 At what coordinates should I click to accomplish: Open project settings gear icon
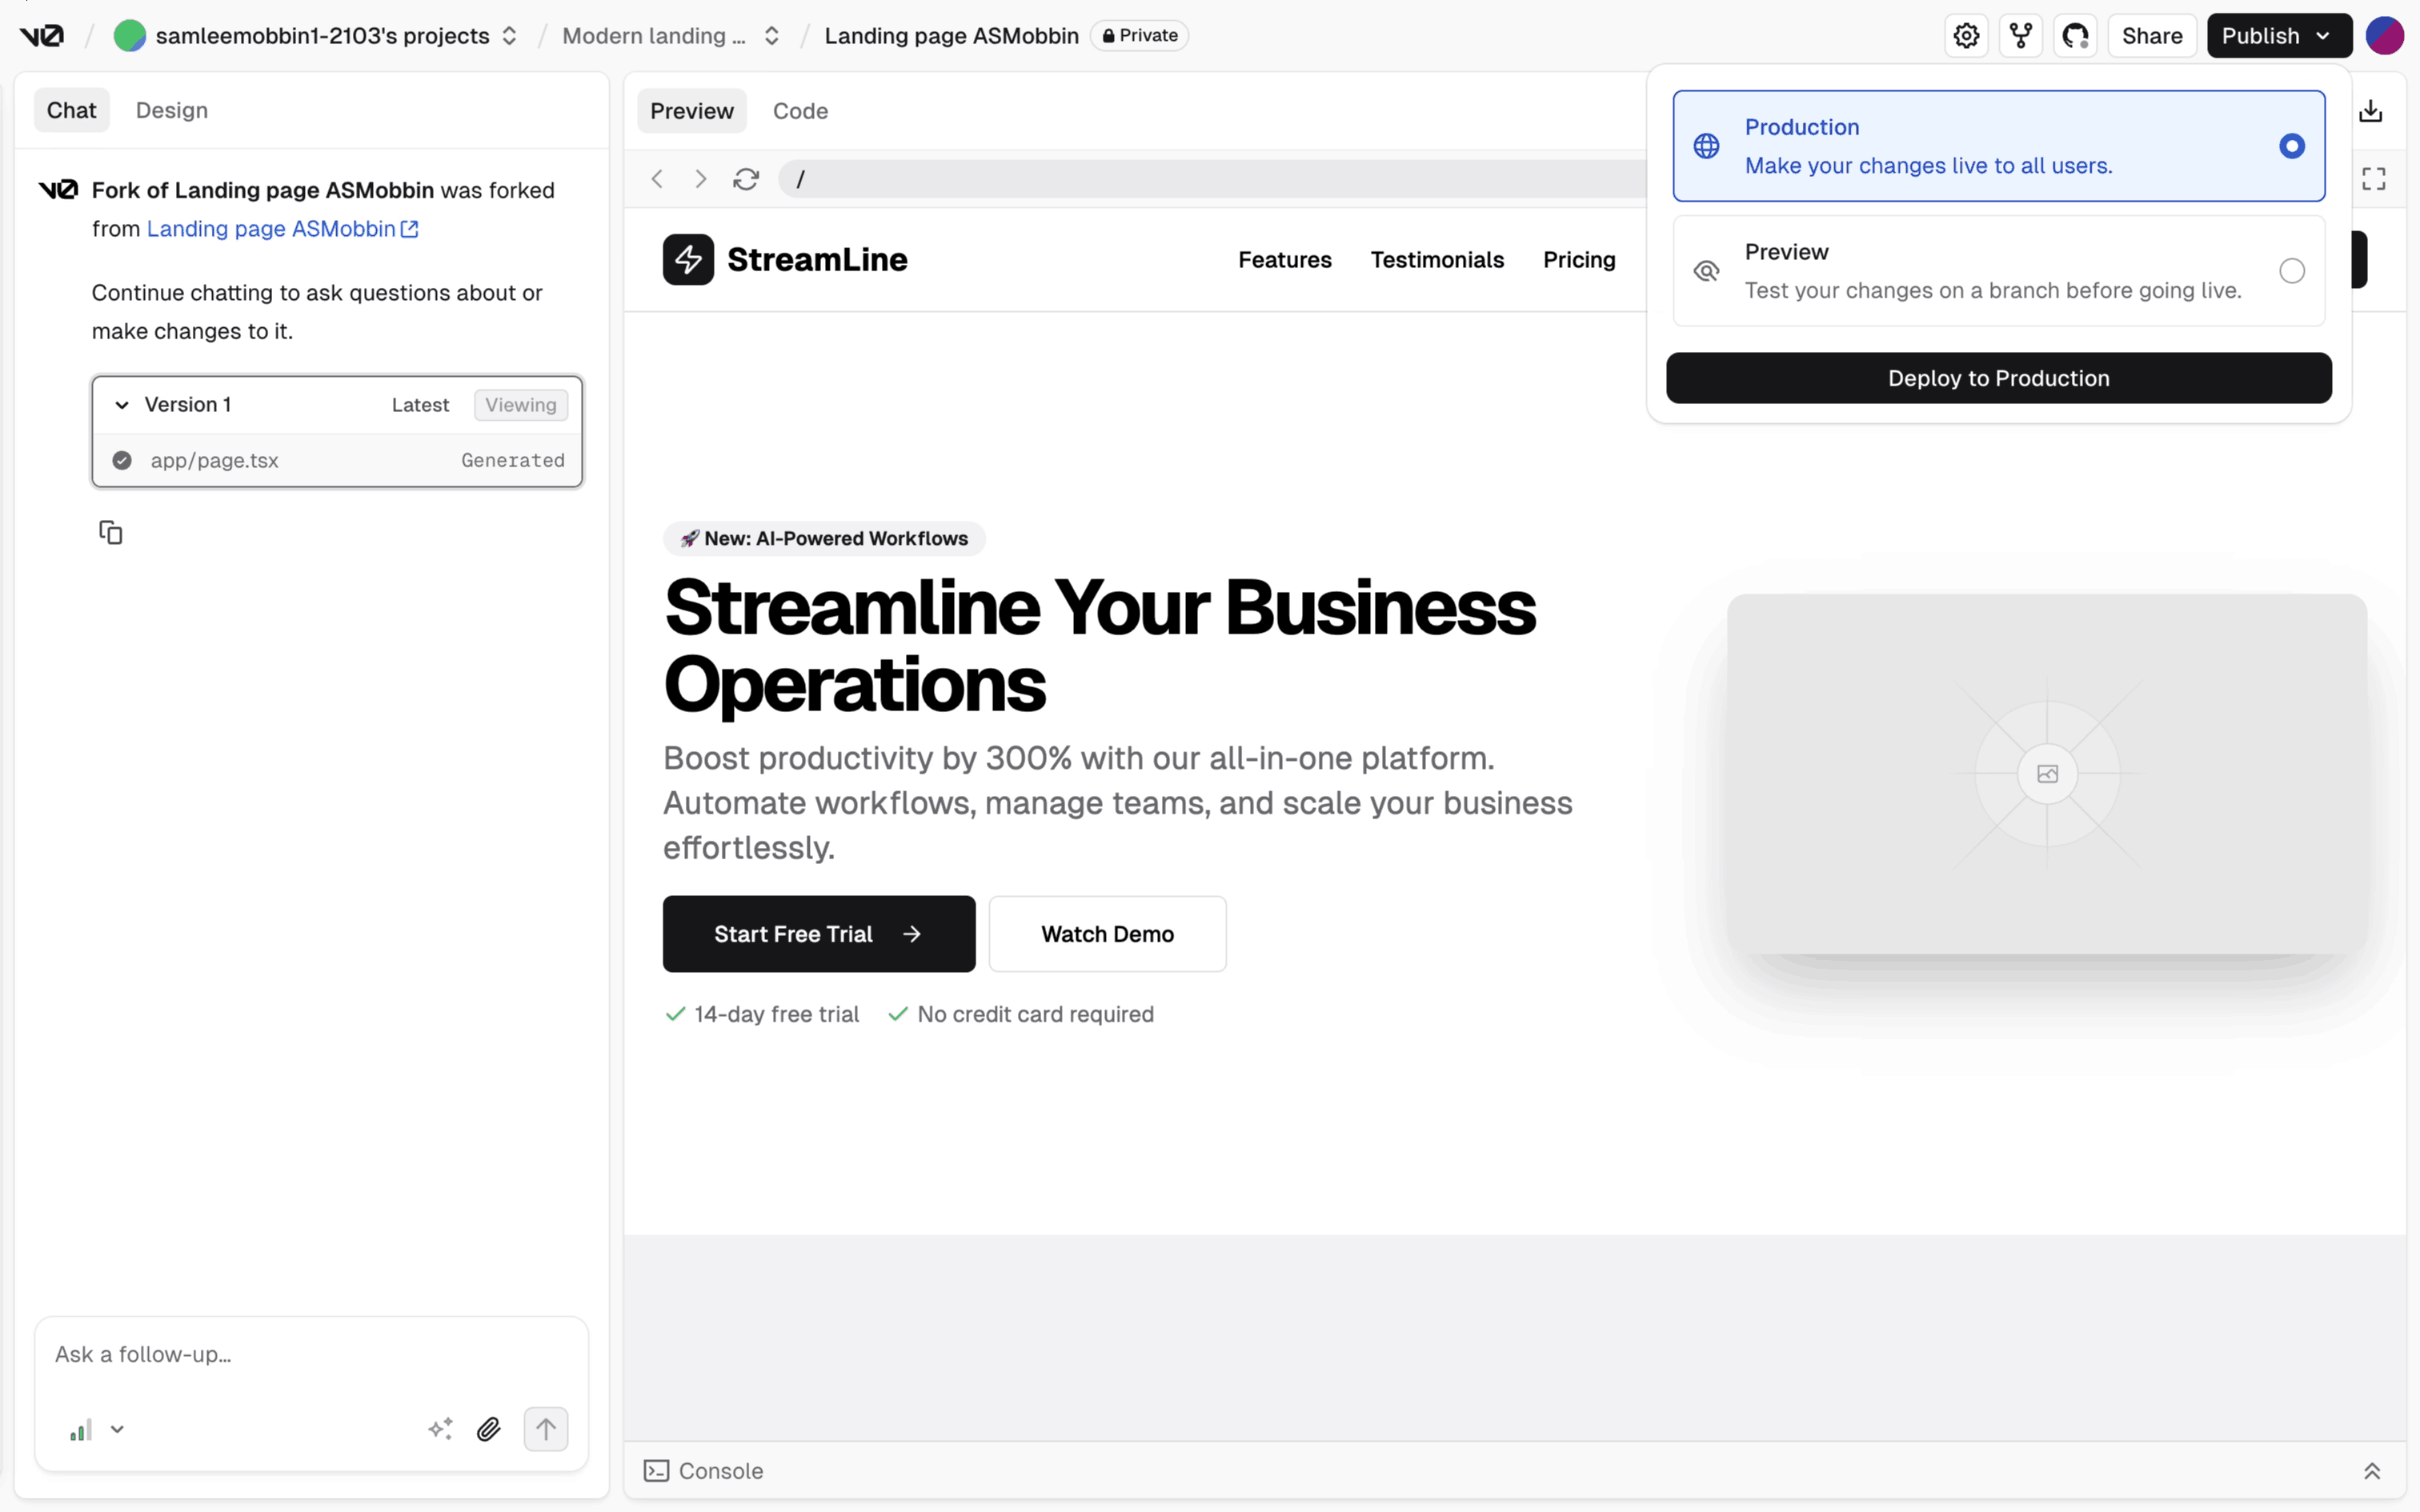pos(1966,36)
